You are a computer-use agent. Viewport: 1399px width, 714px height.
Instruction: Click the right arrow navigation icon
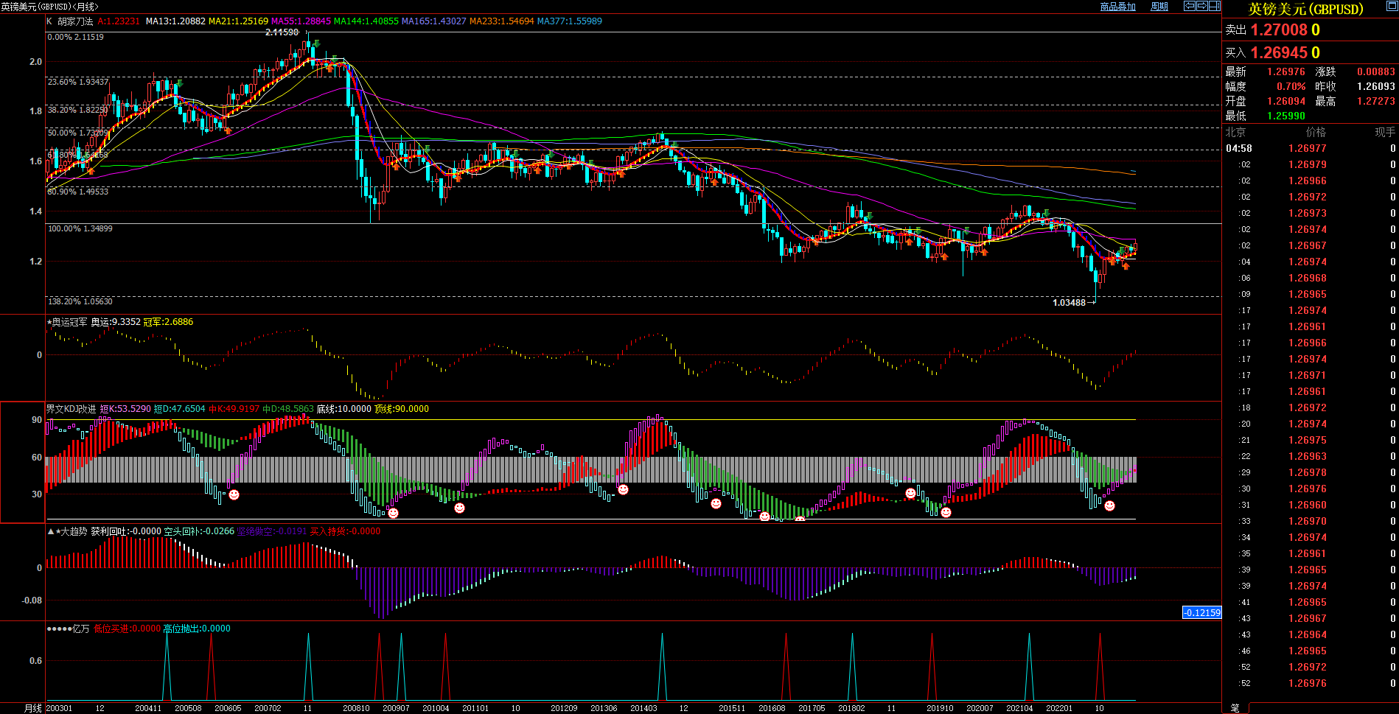tap(1202, 6)
